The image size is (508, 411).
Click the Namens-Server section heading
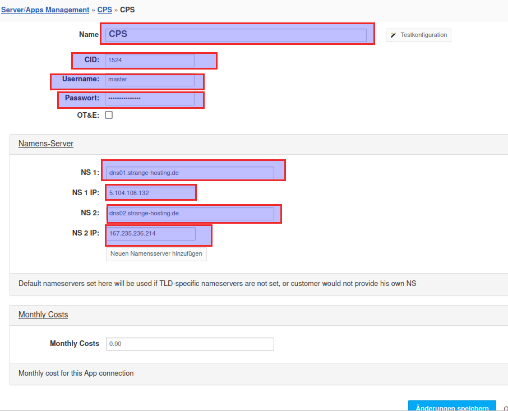pyautogui.click(x=46, y=144)
